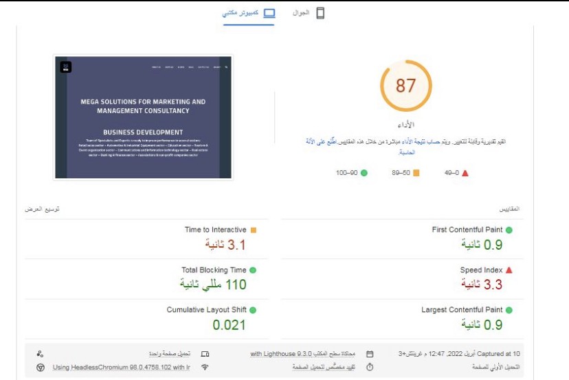Click the single page load icon
Viewport: 569px width, 380px height.
point(41,354)
